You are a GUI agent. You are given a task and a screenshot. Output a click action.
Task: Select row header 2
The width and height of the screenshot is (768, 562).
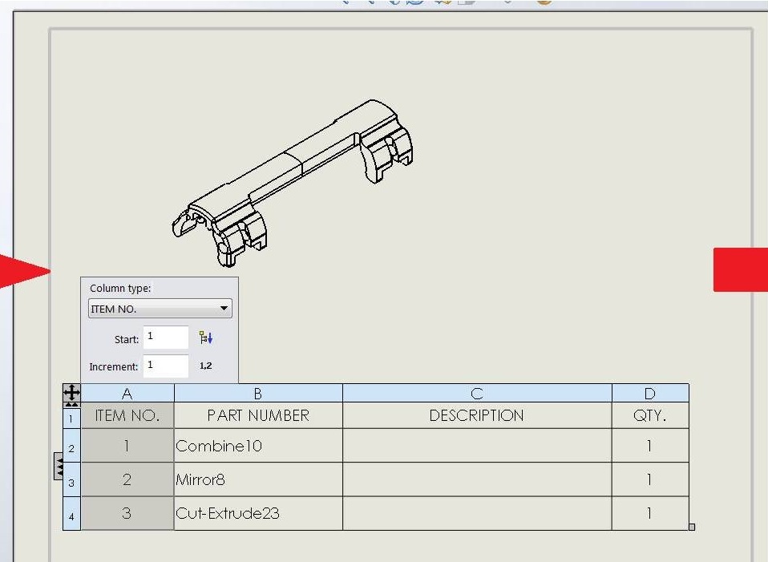click(x=71, y=446)
